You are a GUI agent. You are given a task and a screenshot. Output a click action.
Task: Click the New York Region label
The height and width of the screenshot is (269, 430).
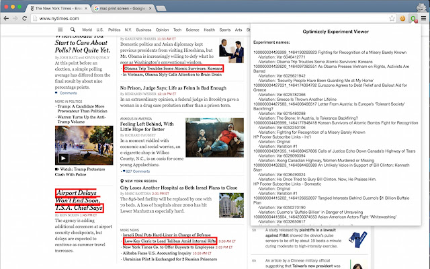pos(140,181)
